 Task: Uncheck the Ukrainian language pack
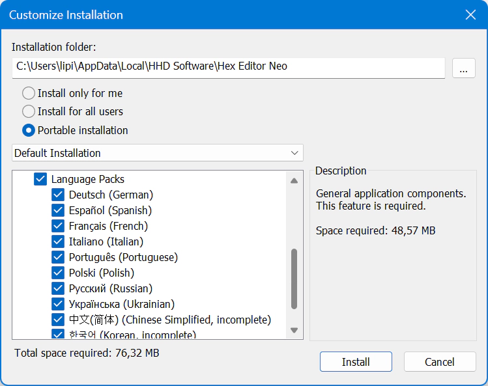[58, 304]
